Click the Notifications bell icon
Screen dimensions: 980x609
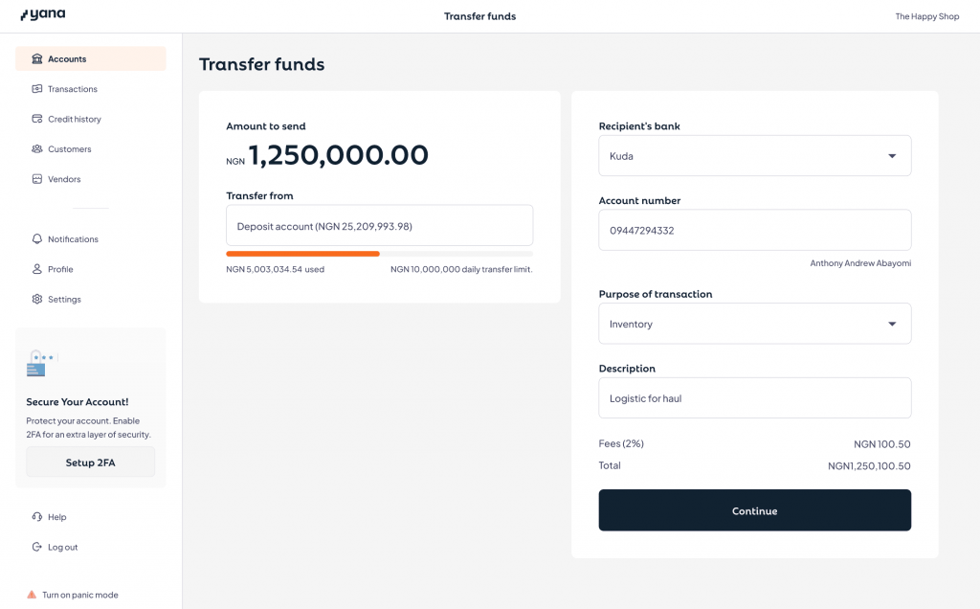pyautogui.click(x=37, y=238)
